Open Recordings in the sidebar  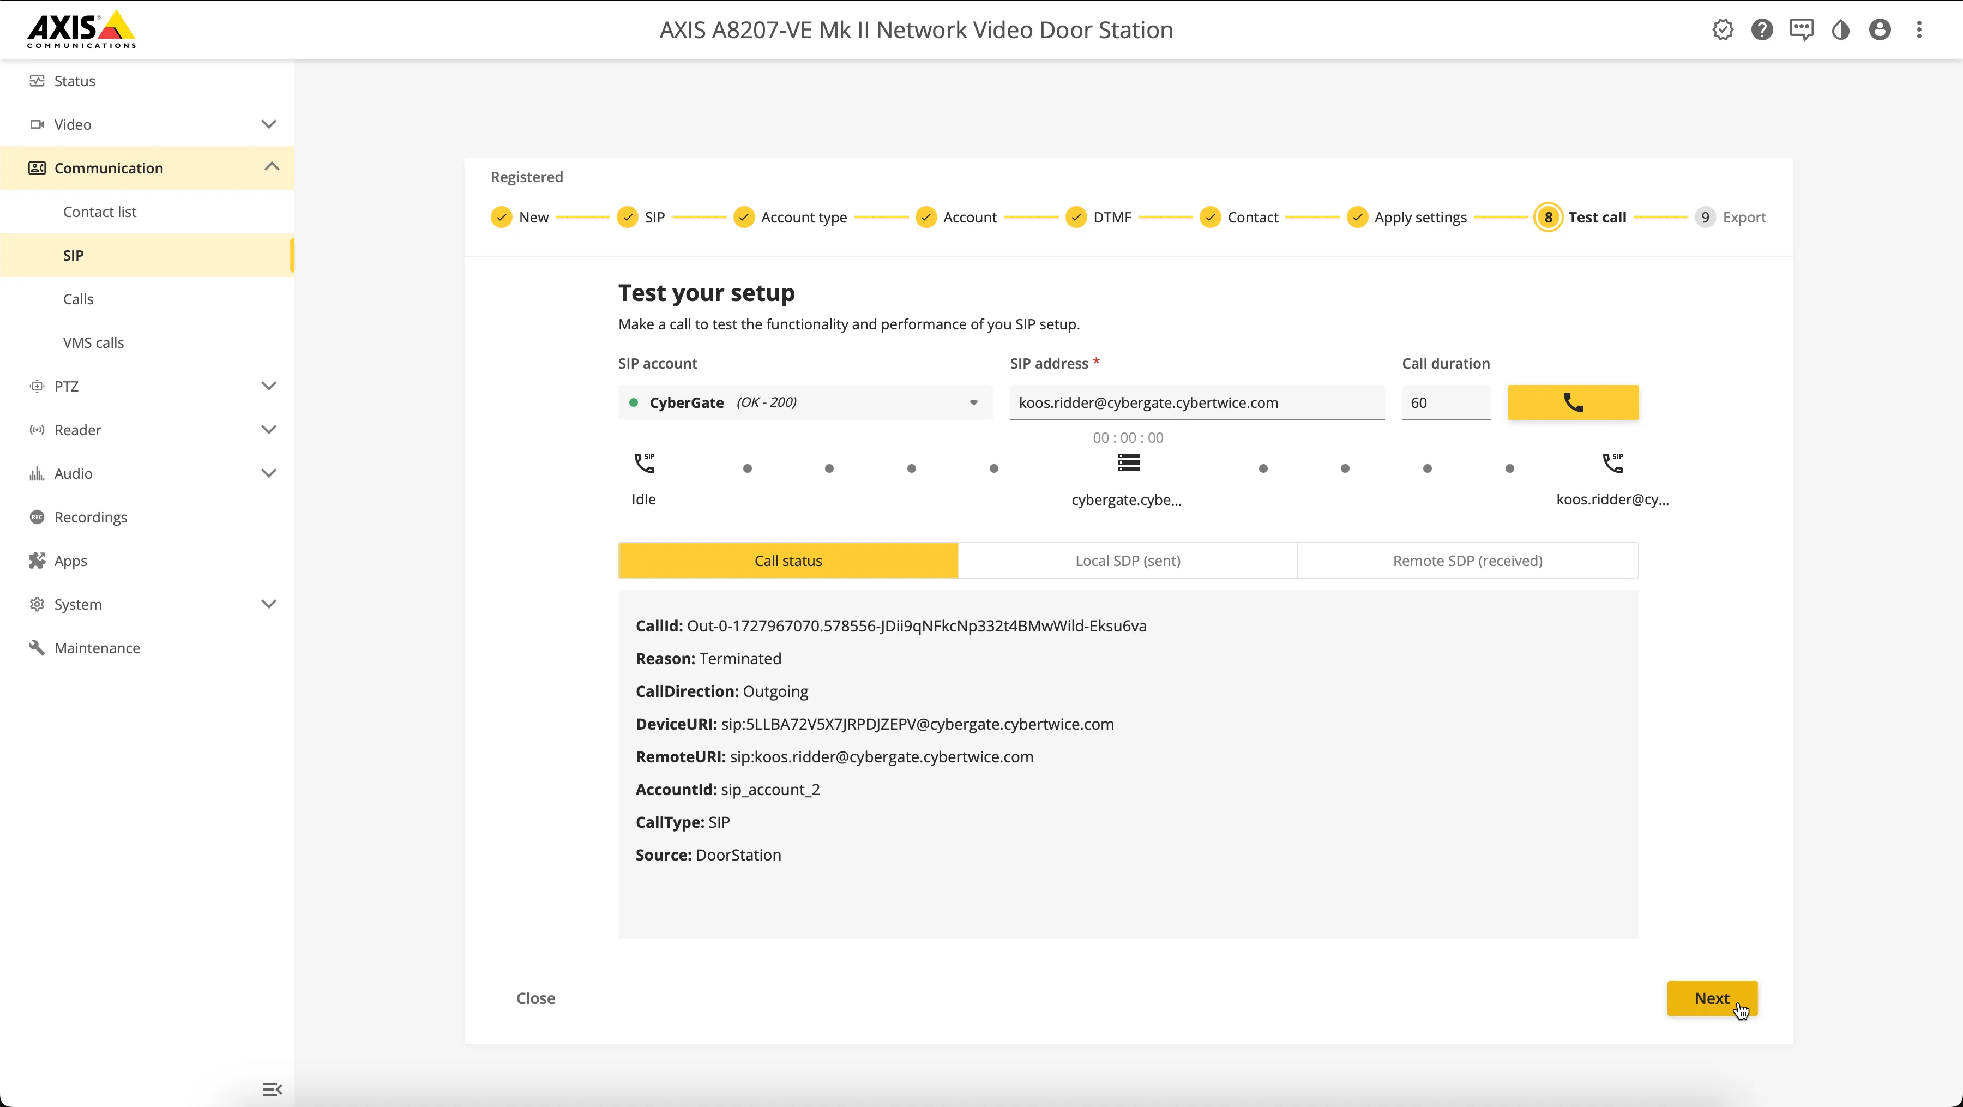(x=147, y=518)
